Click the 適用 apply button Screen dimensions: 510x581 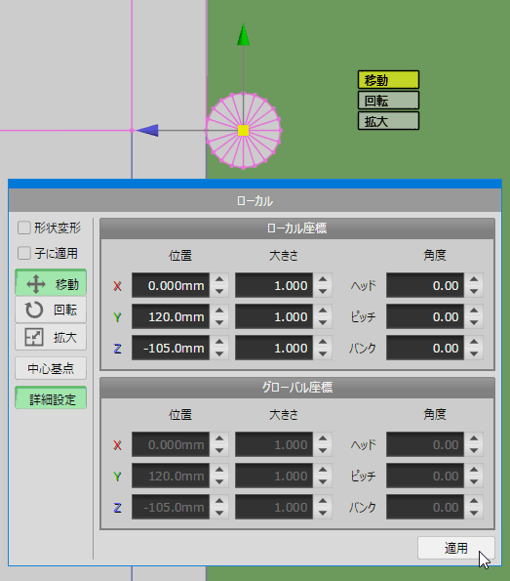click(x=456, y=548)
